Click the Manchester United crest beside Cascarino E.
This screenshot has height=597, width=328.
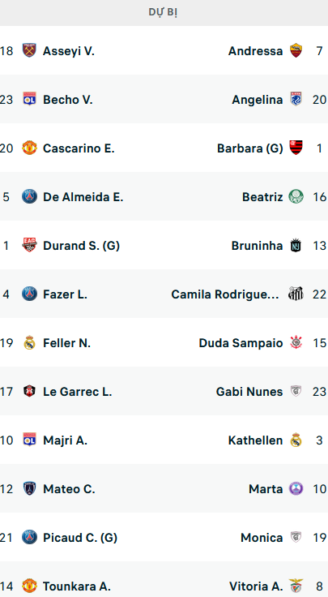point(29,148)
